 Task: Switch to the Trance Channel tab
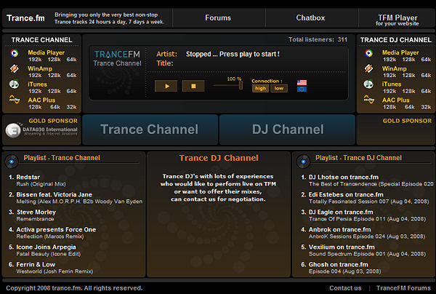click(150, 130)
